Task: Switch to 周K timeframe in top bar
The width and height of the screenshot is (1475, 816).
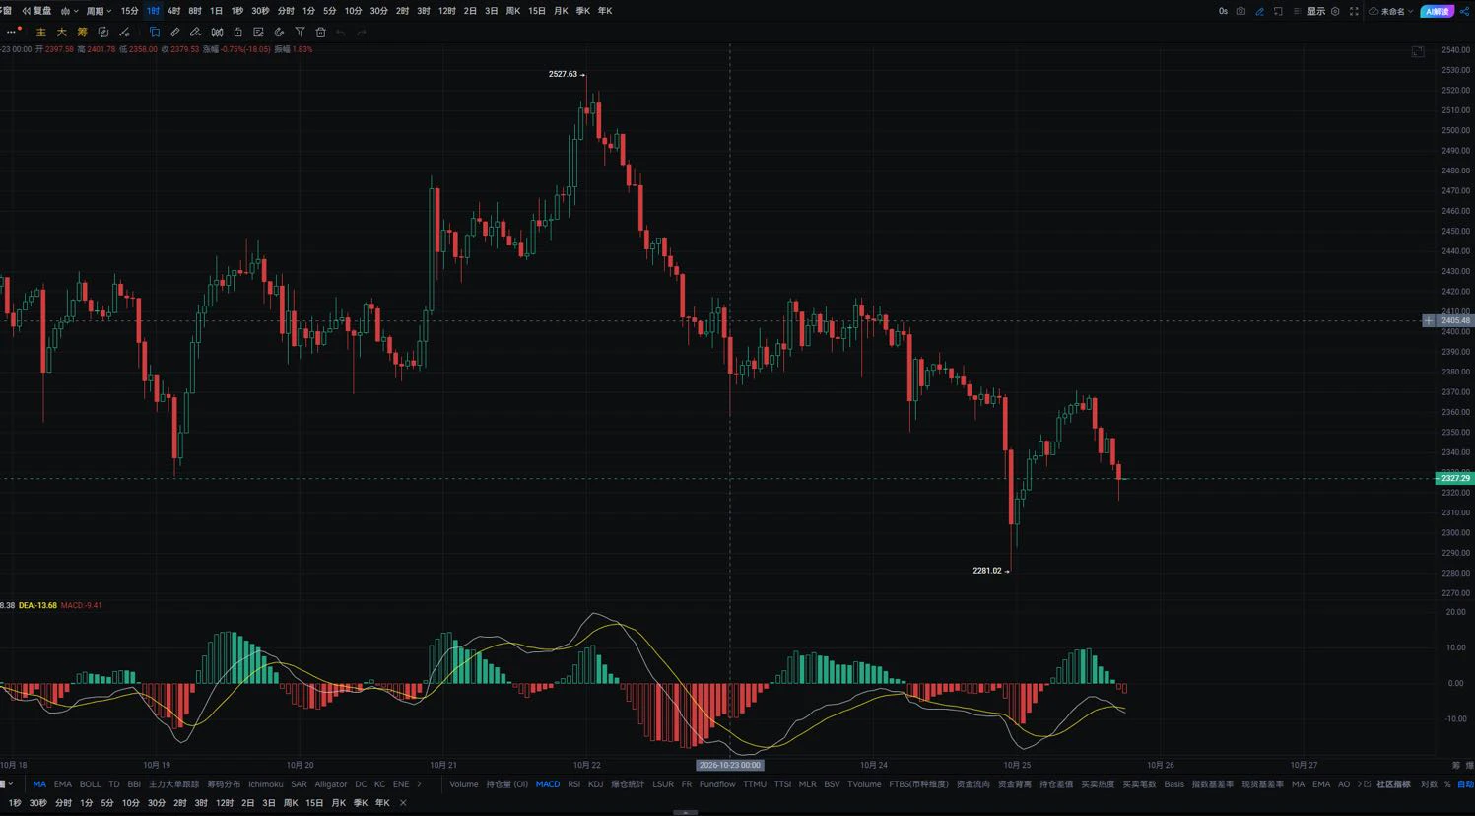Action: pyautogui.click(x=512, y=11)
